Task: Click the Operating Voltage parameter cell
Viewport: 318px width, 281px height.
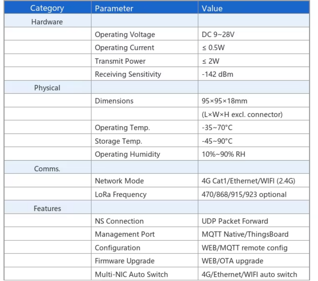Action: point(145,34)
